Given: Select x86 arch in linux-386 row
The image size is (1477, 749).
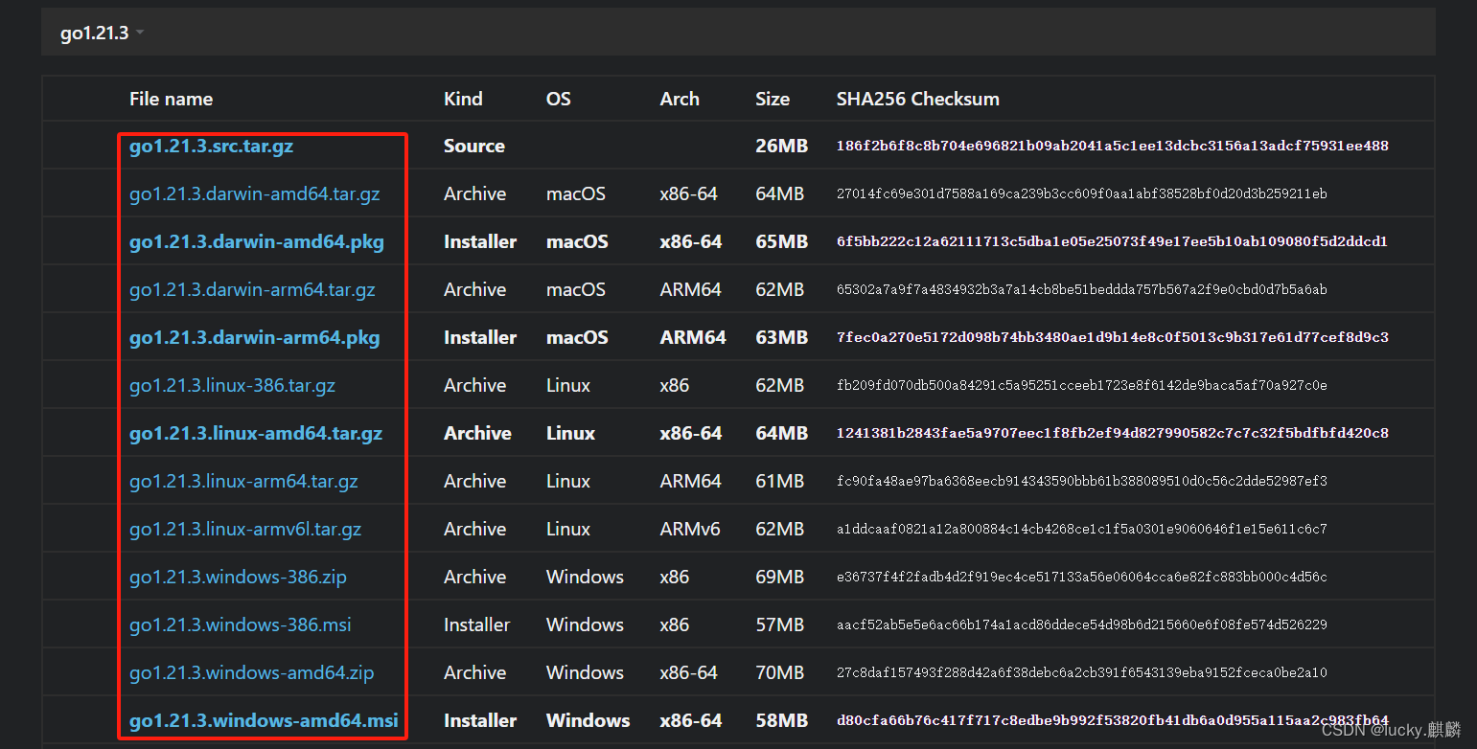Looking at the screenshot, I should (x=675, y=386).
